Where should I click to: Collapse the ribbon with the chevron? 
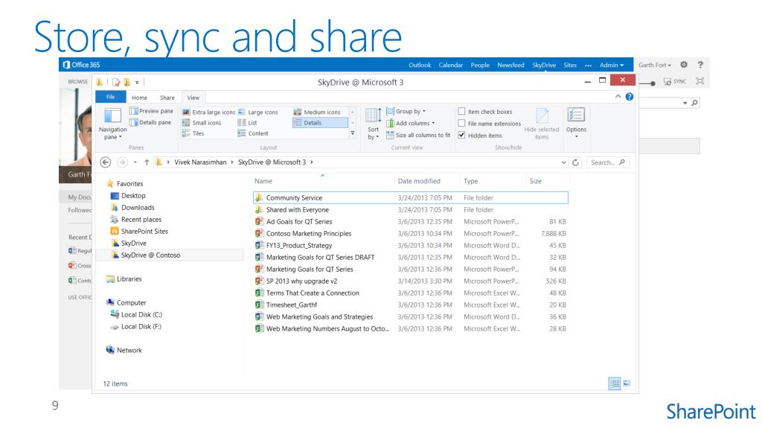[618, 97]
